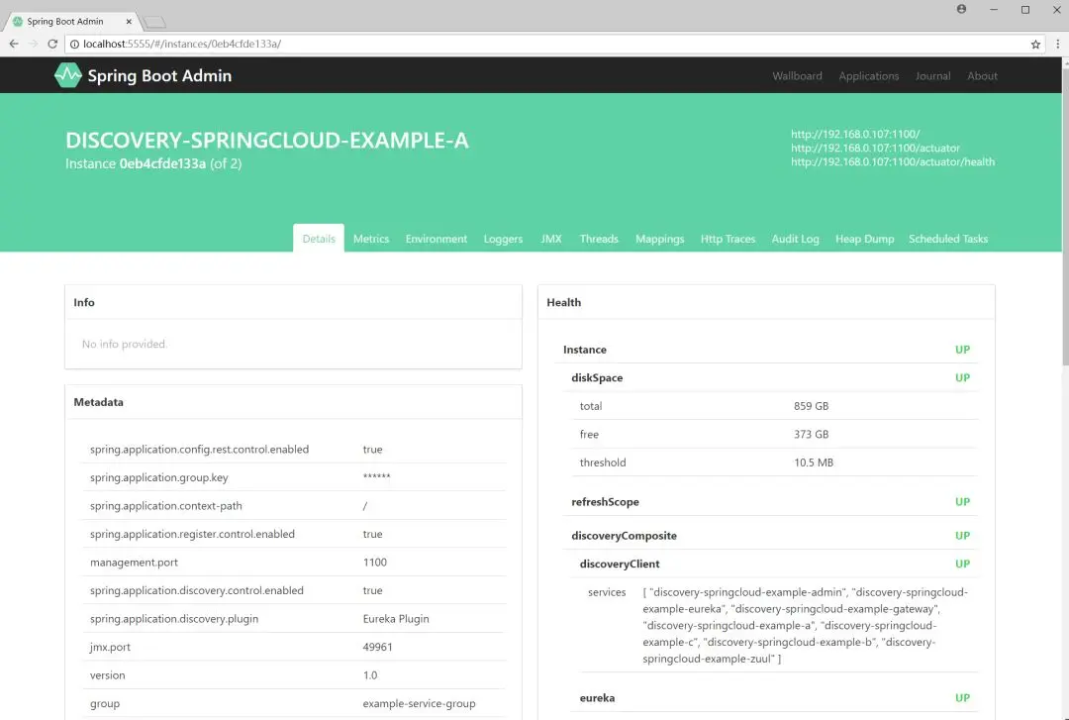Click the management.port value 1100
Image resolution: width=1069 pixels, height=720 pixels.
pyautogui.click(x=374, y=563)
